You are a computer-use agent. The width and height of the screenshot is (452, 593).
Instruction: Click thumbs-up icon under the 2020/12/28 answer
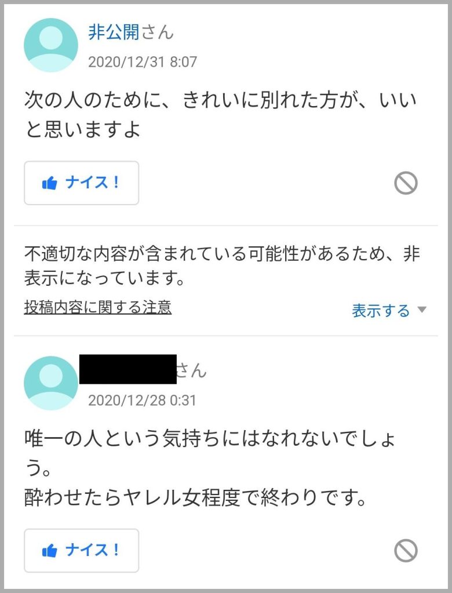click(50, 551)
